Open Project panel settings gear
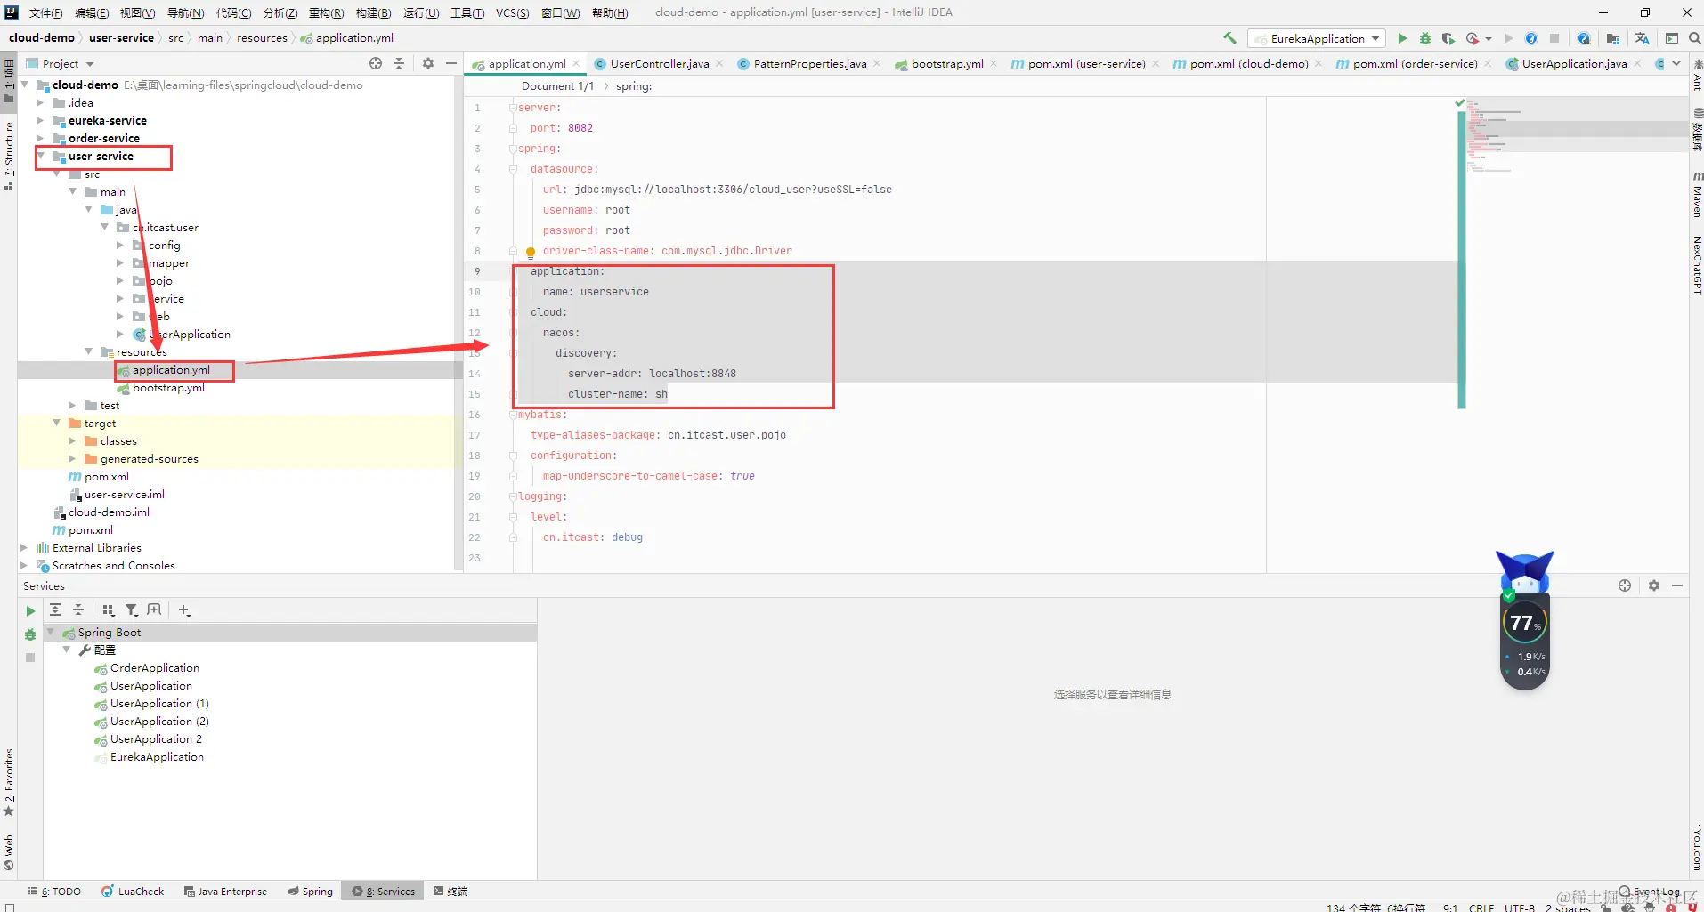This screenshot has height=912, width=1704. (428, 63)
